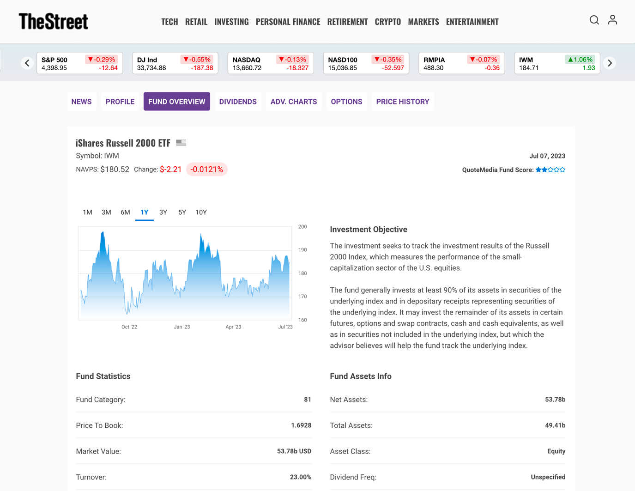Click the user account icon
This screenshot has height=491, width=635.
click(612, 20)
